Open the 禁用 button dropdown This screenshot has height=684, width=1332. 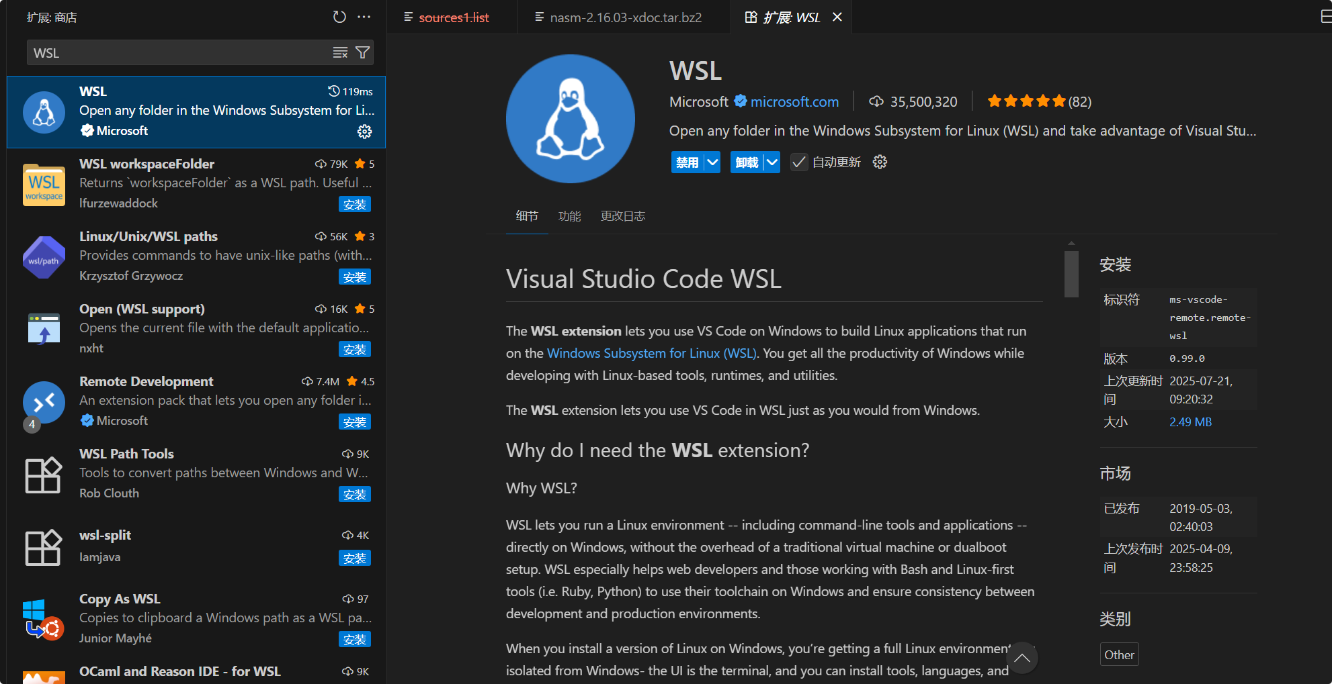[x=712, y=162]
